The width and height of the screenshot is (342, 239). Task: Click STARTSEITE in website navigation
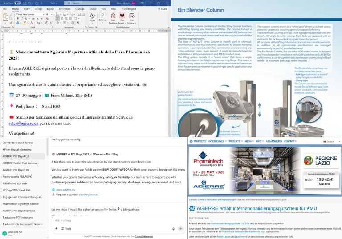point(198,141)
